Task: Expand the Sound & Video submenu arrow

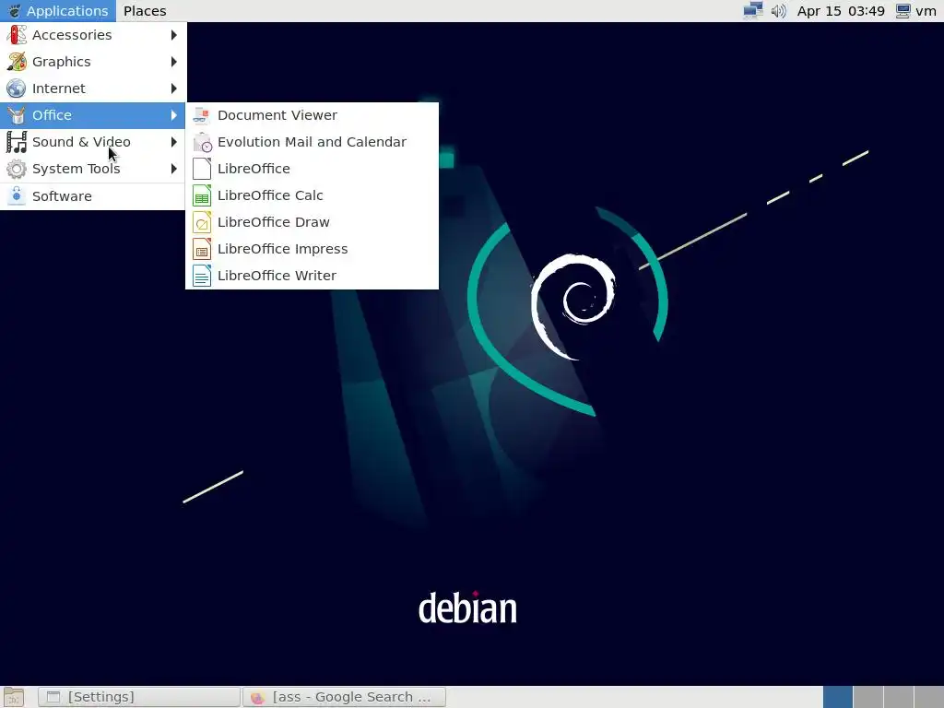Action: pos(174,142)
